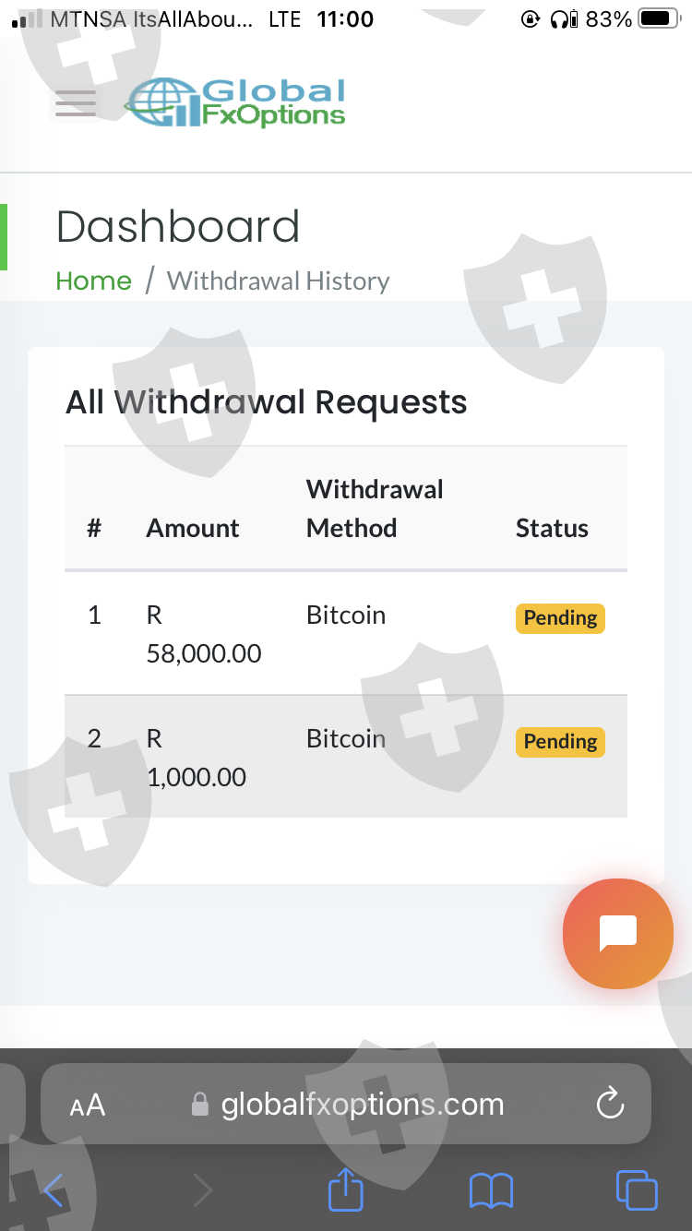Click the Amount column header
692x1231 pixels.
coord(193,528)
